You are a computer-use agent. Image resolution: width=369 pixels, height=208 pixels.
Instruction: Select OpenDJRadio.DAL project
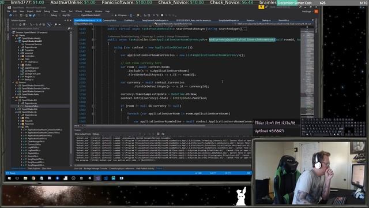(29, 109)
